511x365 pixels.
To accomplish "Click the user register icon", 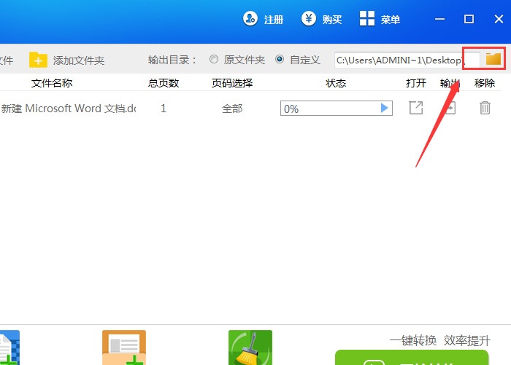I will (x=251, y=19).
